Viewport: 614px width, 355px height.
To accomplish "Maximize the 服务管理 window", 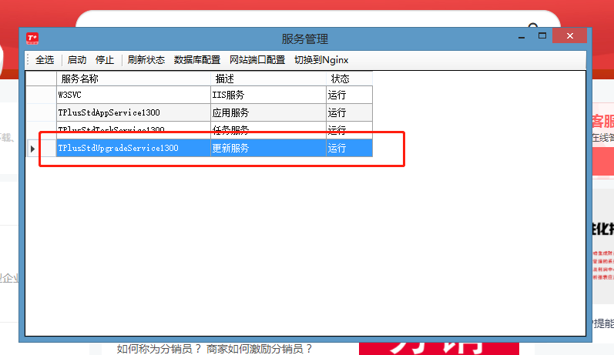I will [542, 36].
